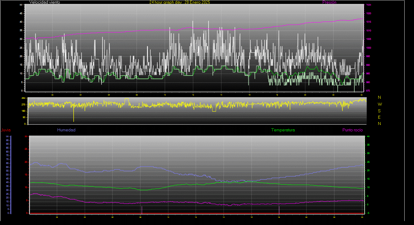Viewport: 414px width, 225px height.
Task: Click the 'W' compass direction letter
Action: pyautogui.click(x=380, y=104)
